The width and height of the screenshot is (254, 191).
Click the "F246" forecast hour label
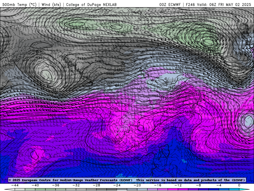click(190, 5)
